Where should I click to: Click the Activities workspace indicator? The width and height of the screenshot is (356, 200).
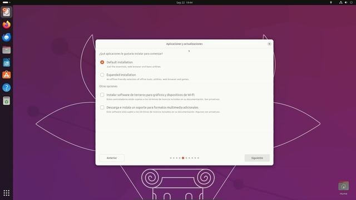pyautogui.click(x=6, y=2)
